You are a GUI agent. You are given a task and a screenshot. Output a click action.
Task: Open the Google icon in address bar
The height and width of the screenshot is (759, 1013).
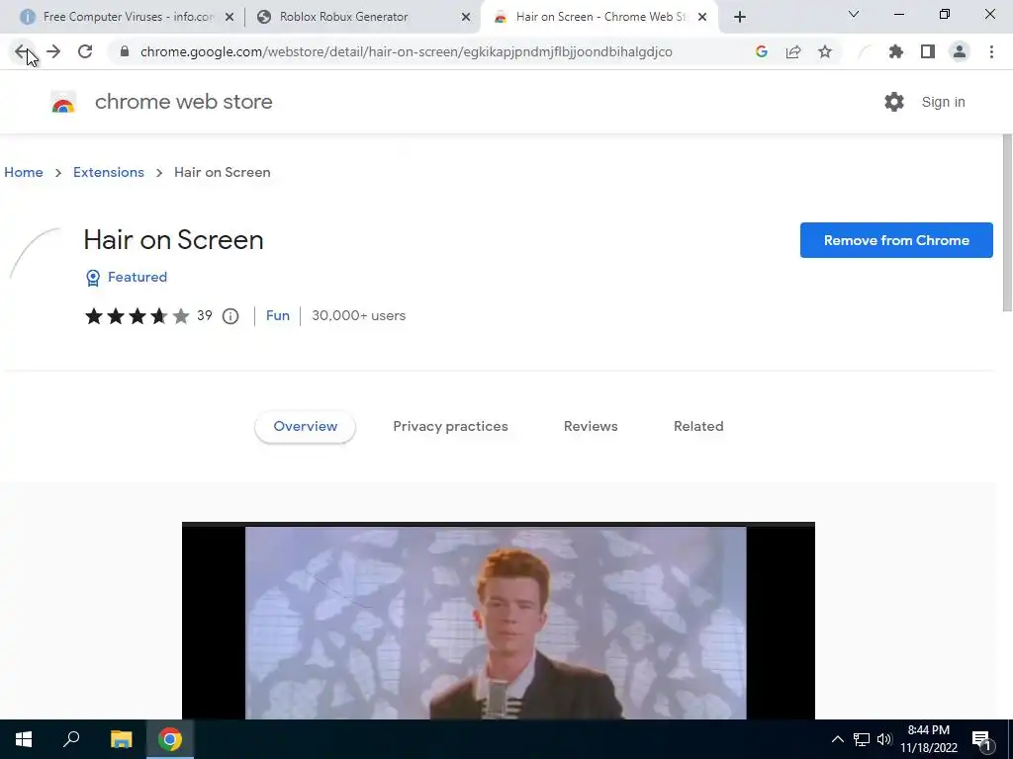pyautogui.click(x=762, y=51)
